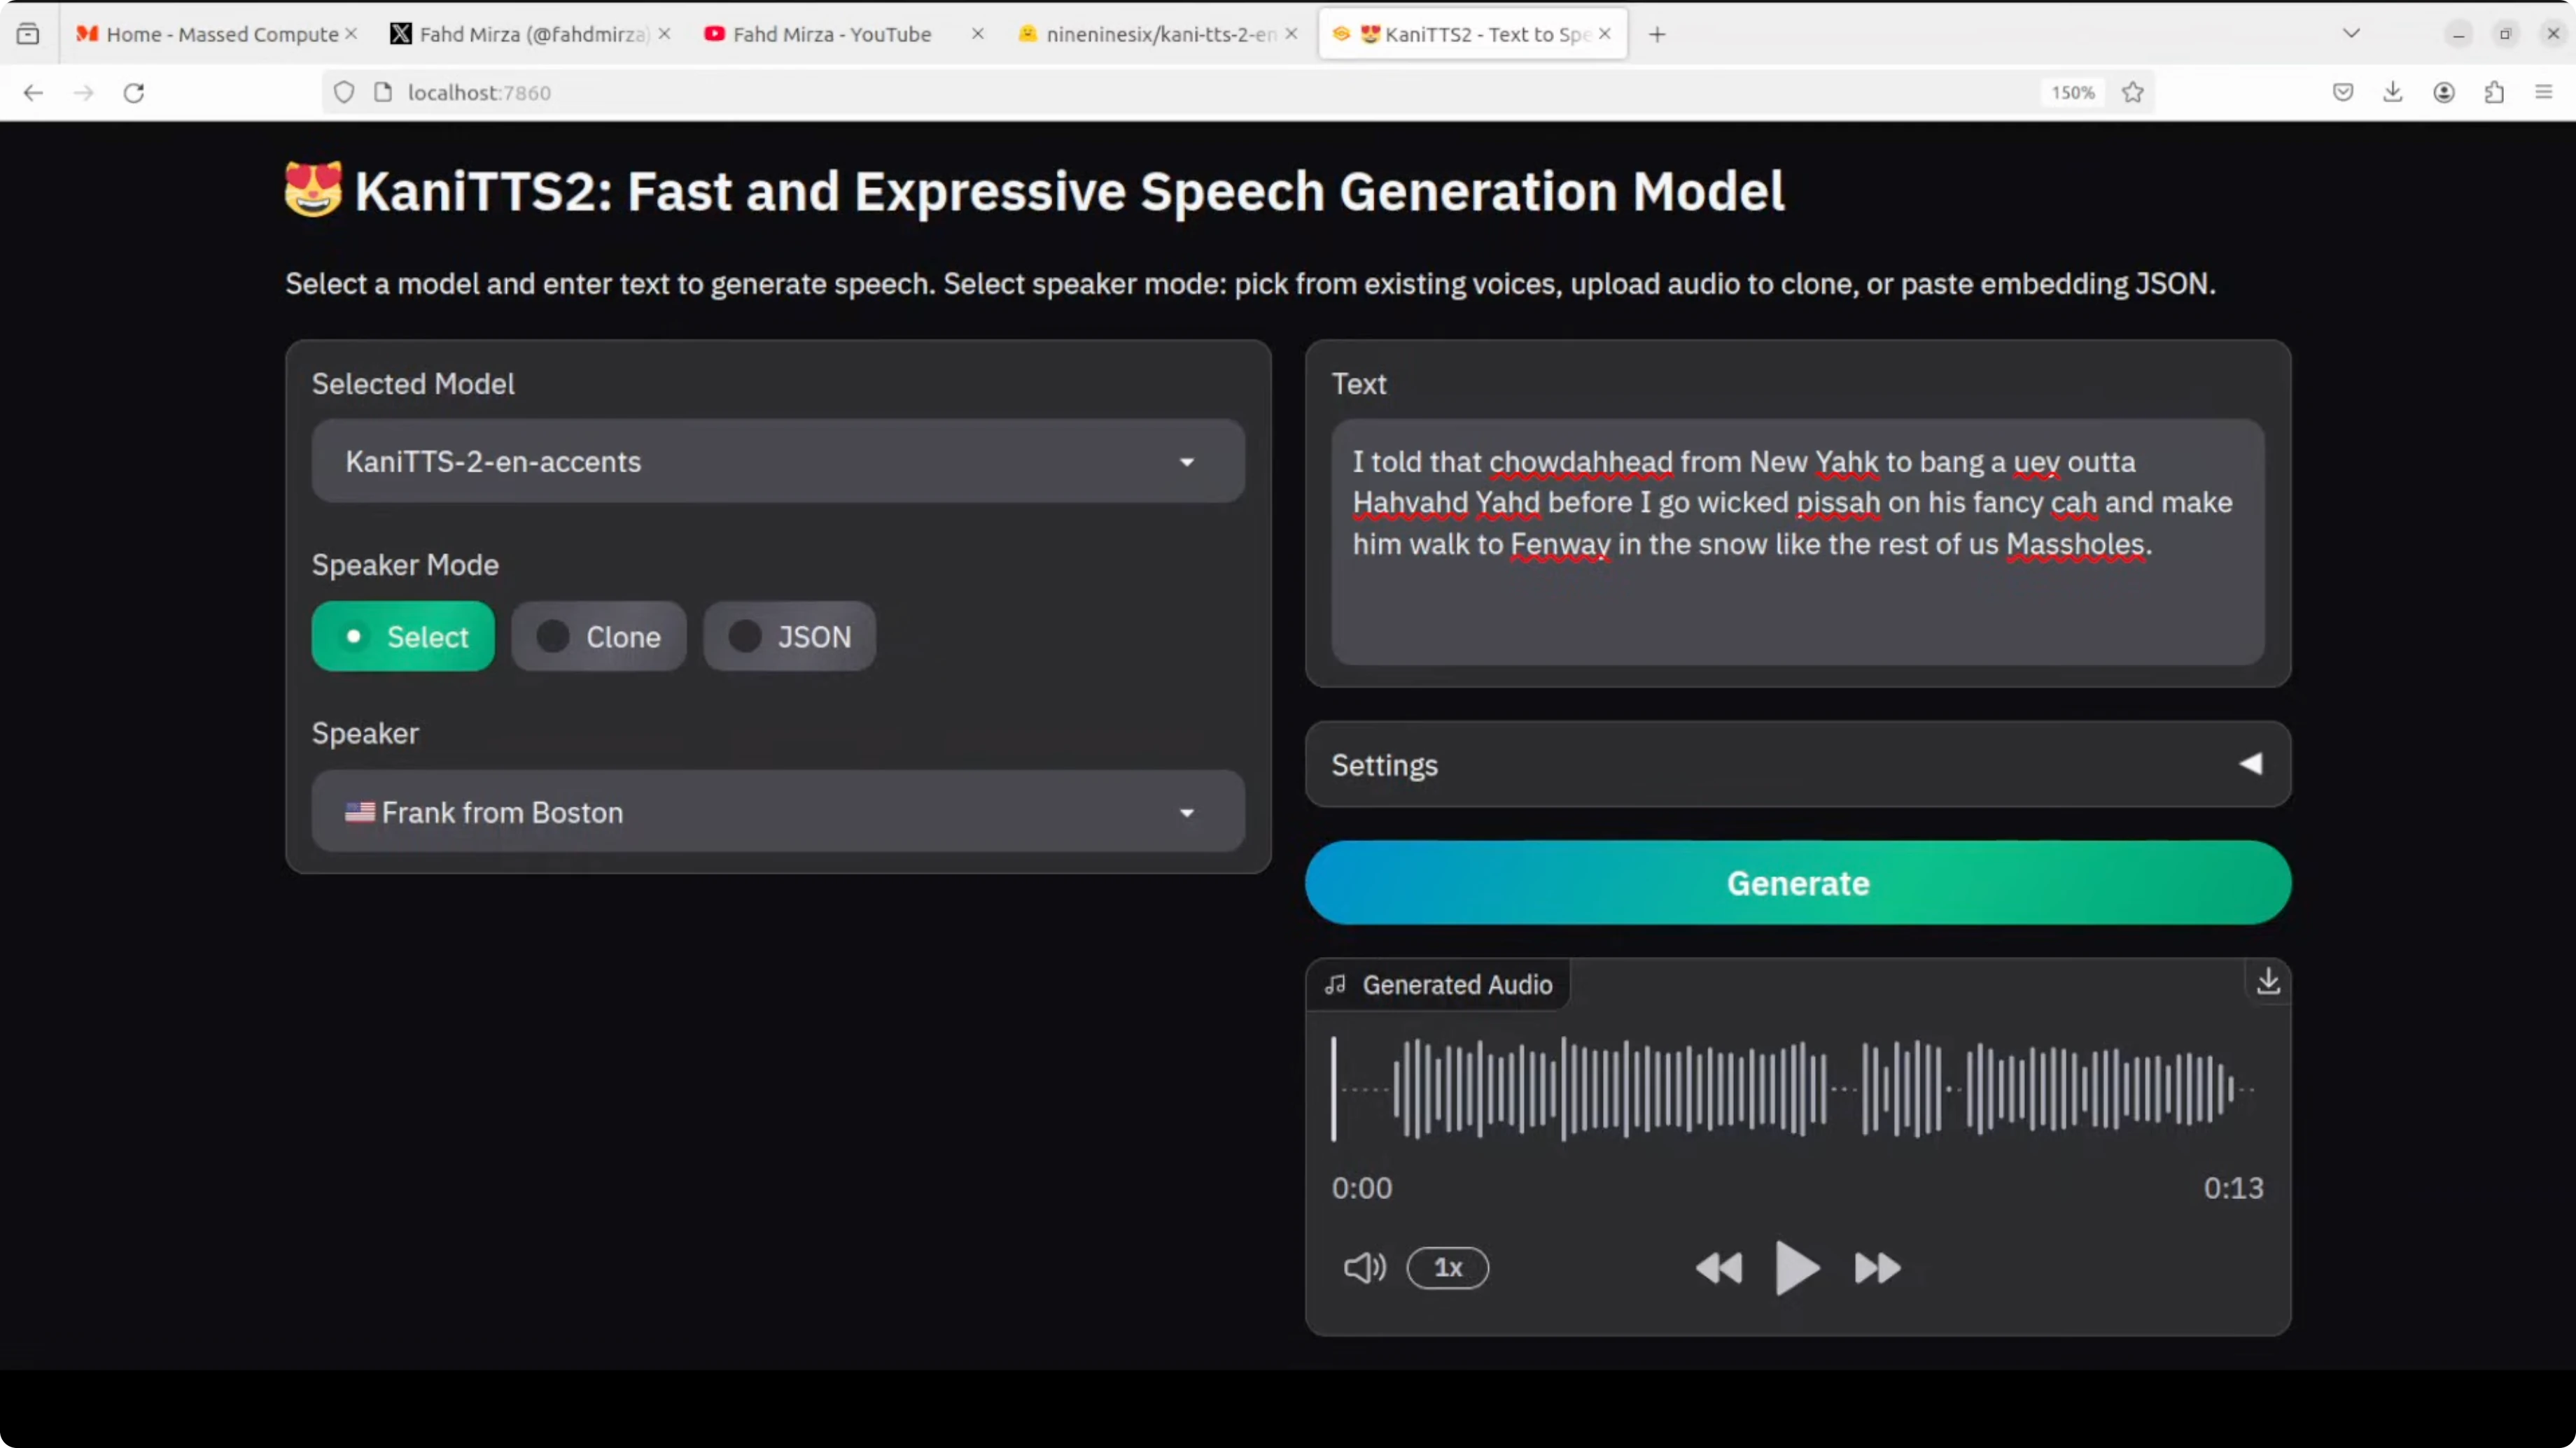2576x1448 pixels.
Task: Select the JSON speaker mode
Action: point(790,637)
